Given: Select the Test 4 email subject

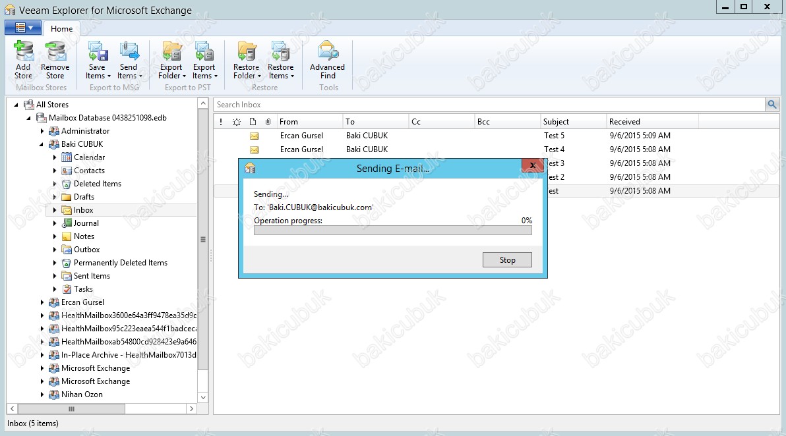Looking at the screenshot, I should 554,150.
